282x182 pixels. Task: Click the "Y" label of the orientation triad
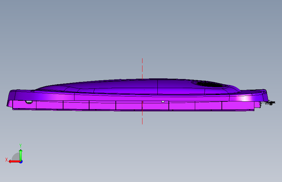click(x=20, y=146)
